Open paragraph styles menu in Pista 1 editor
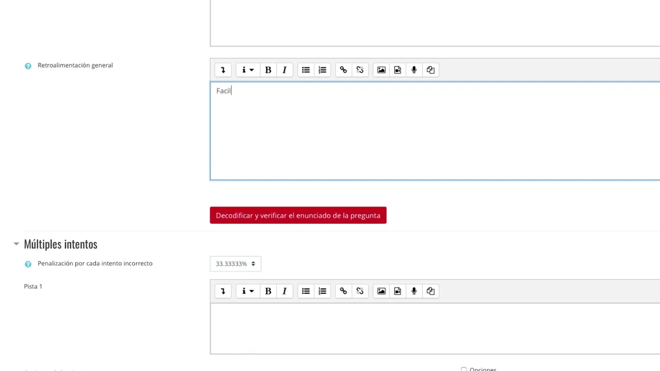660x371 pixels. [247, 291]
